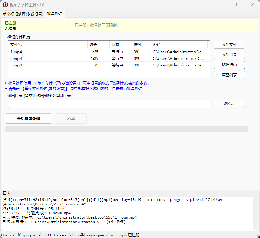The height and width of the screenshot is (238, 260).
Task: Start processing with 开始批量处理 button
Action: pos(28,118)
